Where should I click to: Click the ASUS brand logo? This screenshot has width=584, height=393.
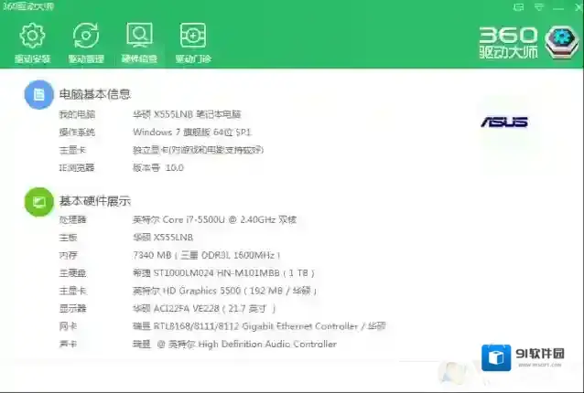point(503,122)
